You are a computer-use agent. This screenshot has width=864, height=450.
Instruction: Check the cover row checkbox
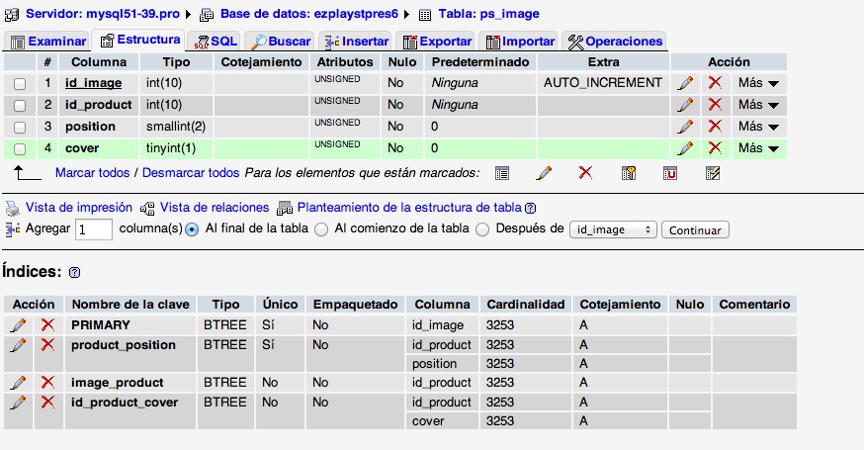coord(20,149)
